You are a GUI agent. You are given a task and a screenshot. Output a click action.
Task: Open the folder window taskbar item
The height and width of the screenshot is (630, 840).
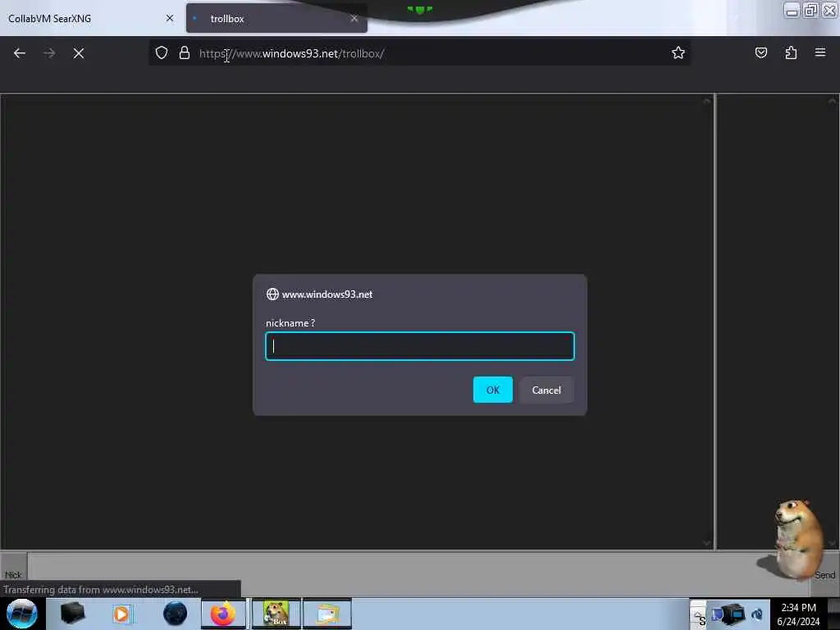327,614
